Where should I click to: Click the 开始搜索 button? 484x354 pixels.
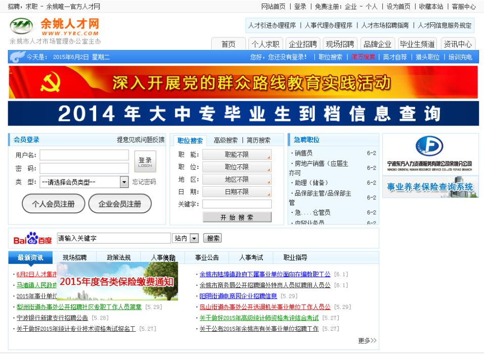(237, 217)
